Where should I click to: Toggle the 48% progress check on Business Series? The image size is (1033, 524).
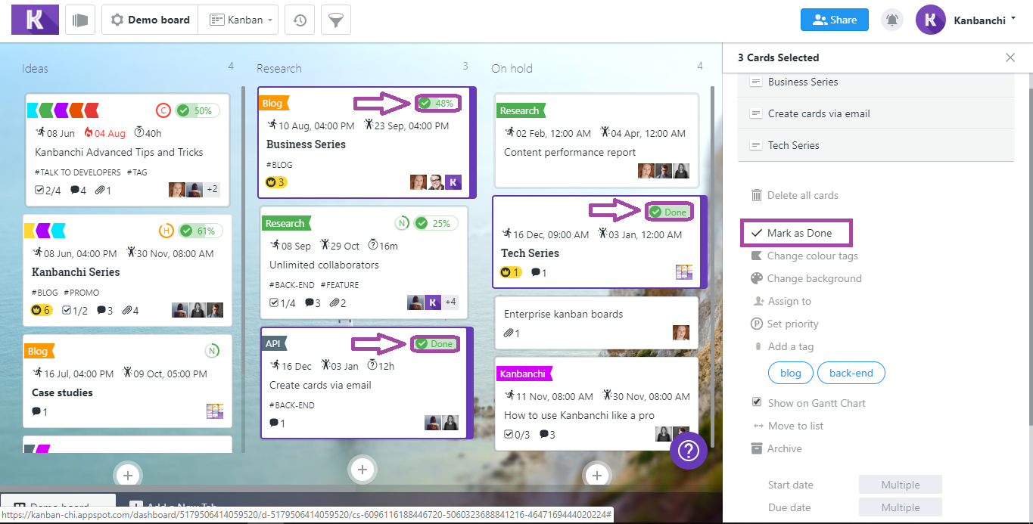[x=425, y=103]
